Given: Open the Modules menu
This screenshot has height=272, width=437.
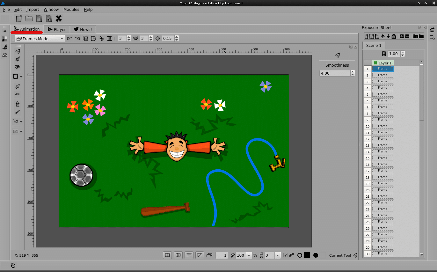Looking at the screenshot, I should coord(71,10).
